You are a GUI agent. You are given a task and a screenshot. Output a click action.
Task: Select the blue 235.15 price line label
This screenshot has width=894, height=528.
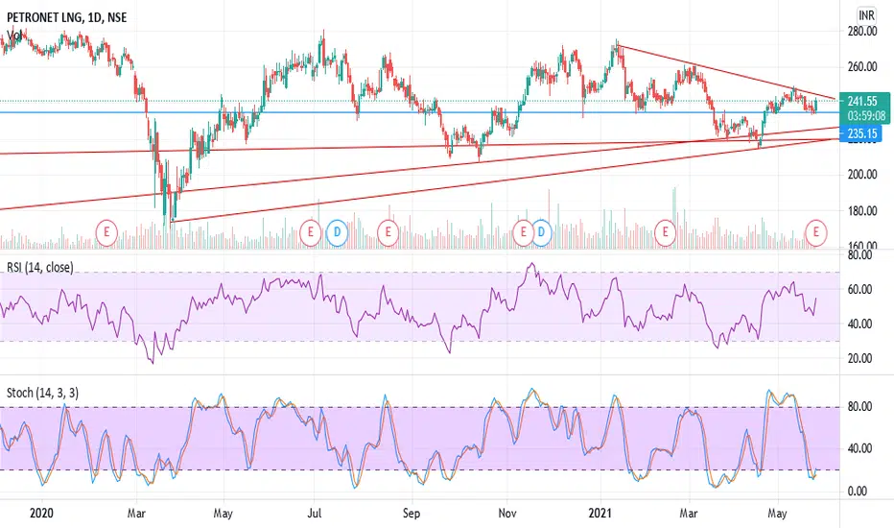click(x=861, y=134)
